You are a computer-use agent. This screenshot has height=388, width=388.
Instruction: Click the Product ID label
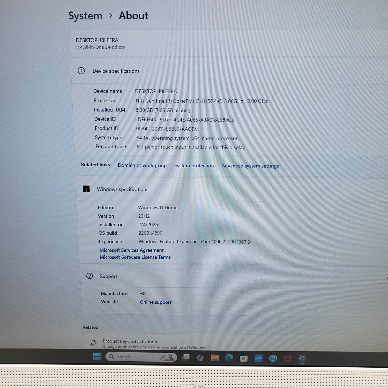point(107,128)
